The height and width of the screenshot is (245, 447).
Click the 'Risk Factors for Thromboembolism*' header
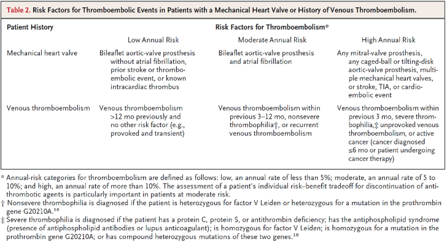point(272,27)
